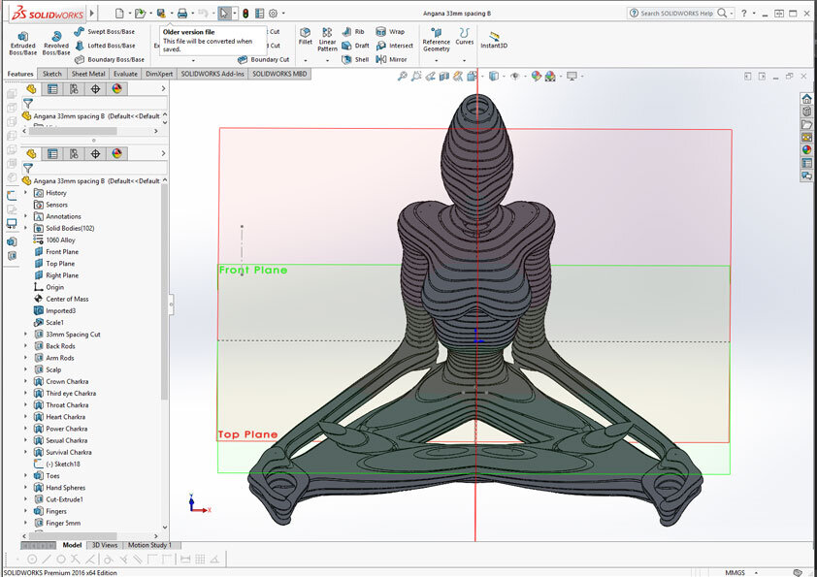The image size is (817, 577).
Task: Expand the Annotations folder
Action: [25, 216]
